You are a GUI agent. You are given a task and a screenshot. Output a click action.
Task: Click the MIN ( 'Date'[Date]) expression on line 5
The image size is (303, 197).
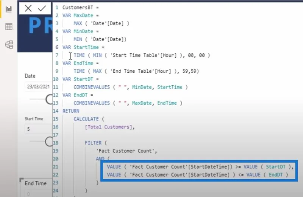click(x=100, y=39)
